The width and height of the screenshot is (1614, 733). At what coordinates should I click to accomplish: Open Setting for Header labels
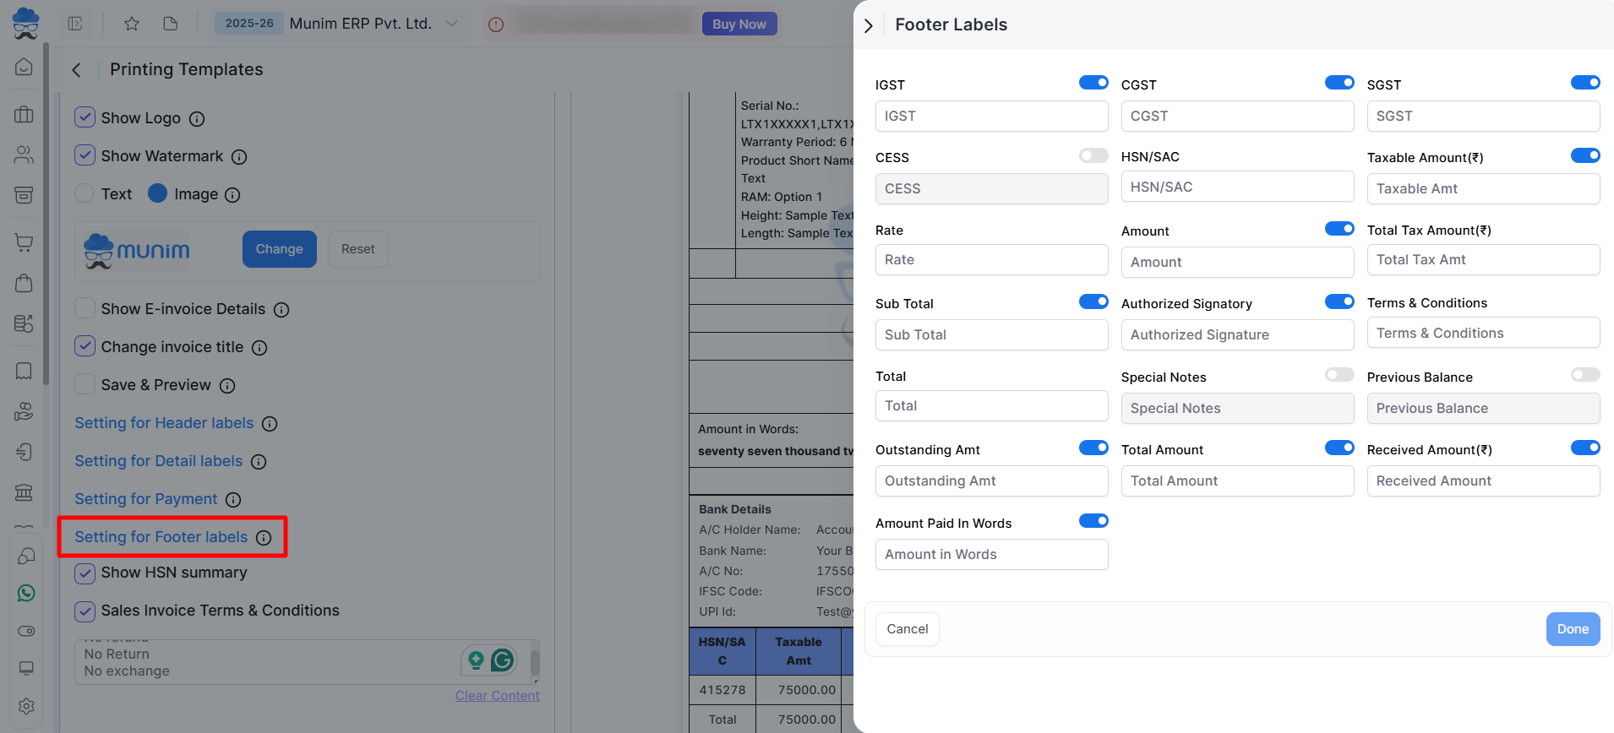pyautogui.click(x=164, y=423)
